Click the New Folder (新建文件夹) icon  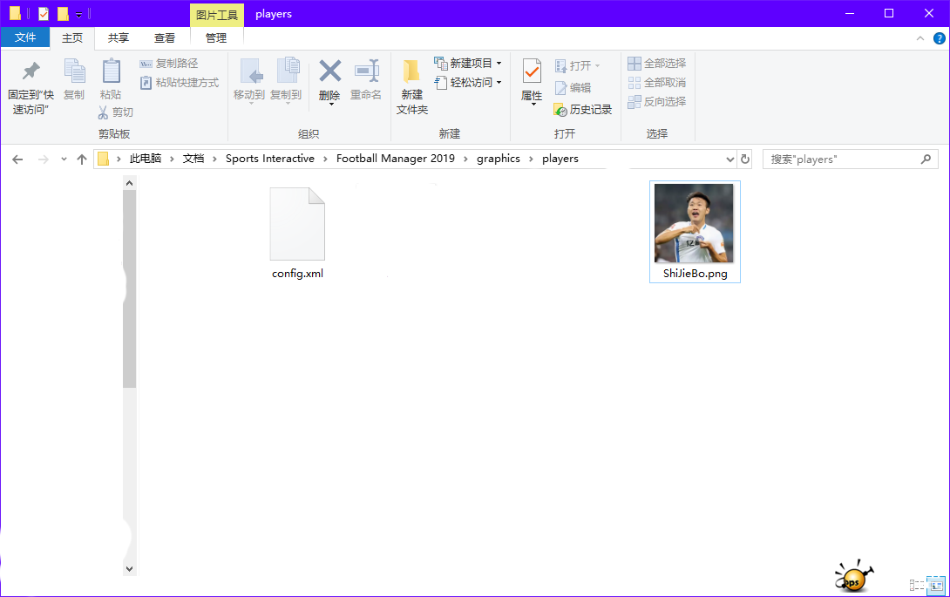point(411,72)
